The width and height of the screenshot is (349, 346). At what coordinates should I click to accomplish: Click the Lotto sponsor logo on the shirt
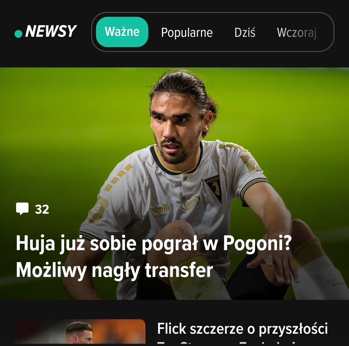190,203
